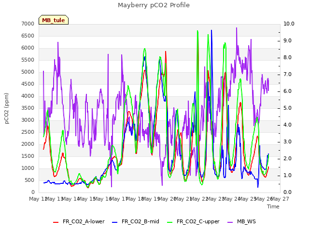Screen dimensions: 309x231
Task: Click the FR_CO2_A-lower legend entry
Action: click(79, 221)
